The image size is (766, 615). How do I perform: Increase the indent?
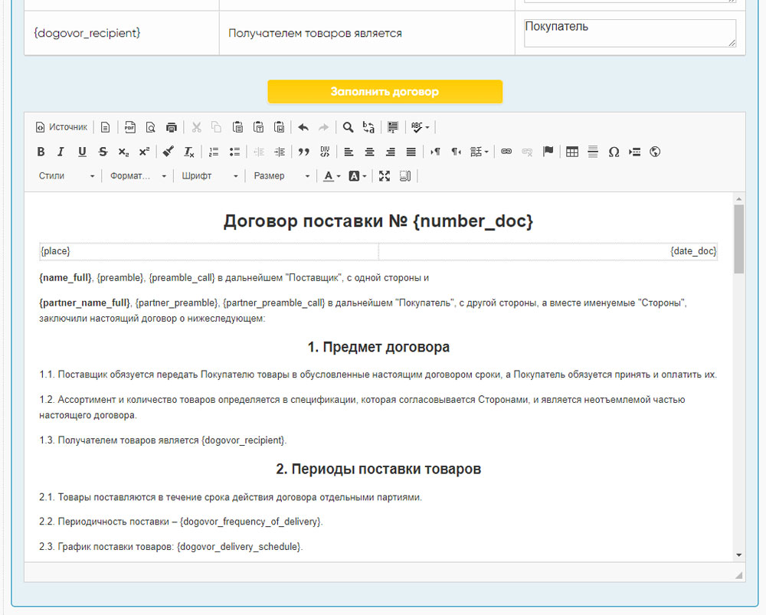click(x=280, y=152)
